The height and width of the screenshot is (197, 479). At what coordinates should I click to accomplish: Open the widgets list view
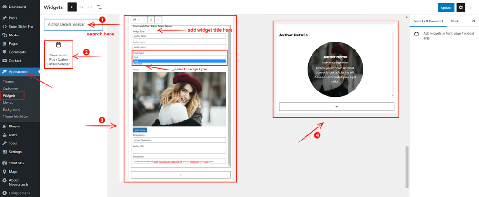pos(99,7)
